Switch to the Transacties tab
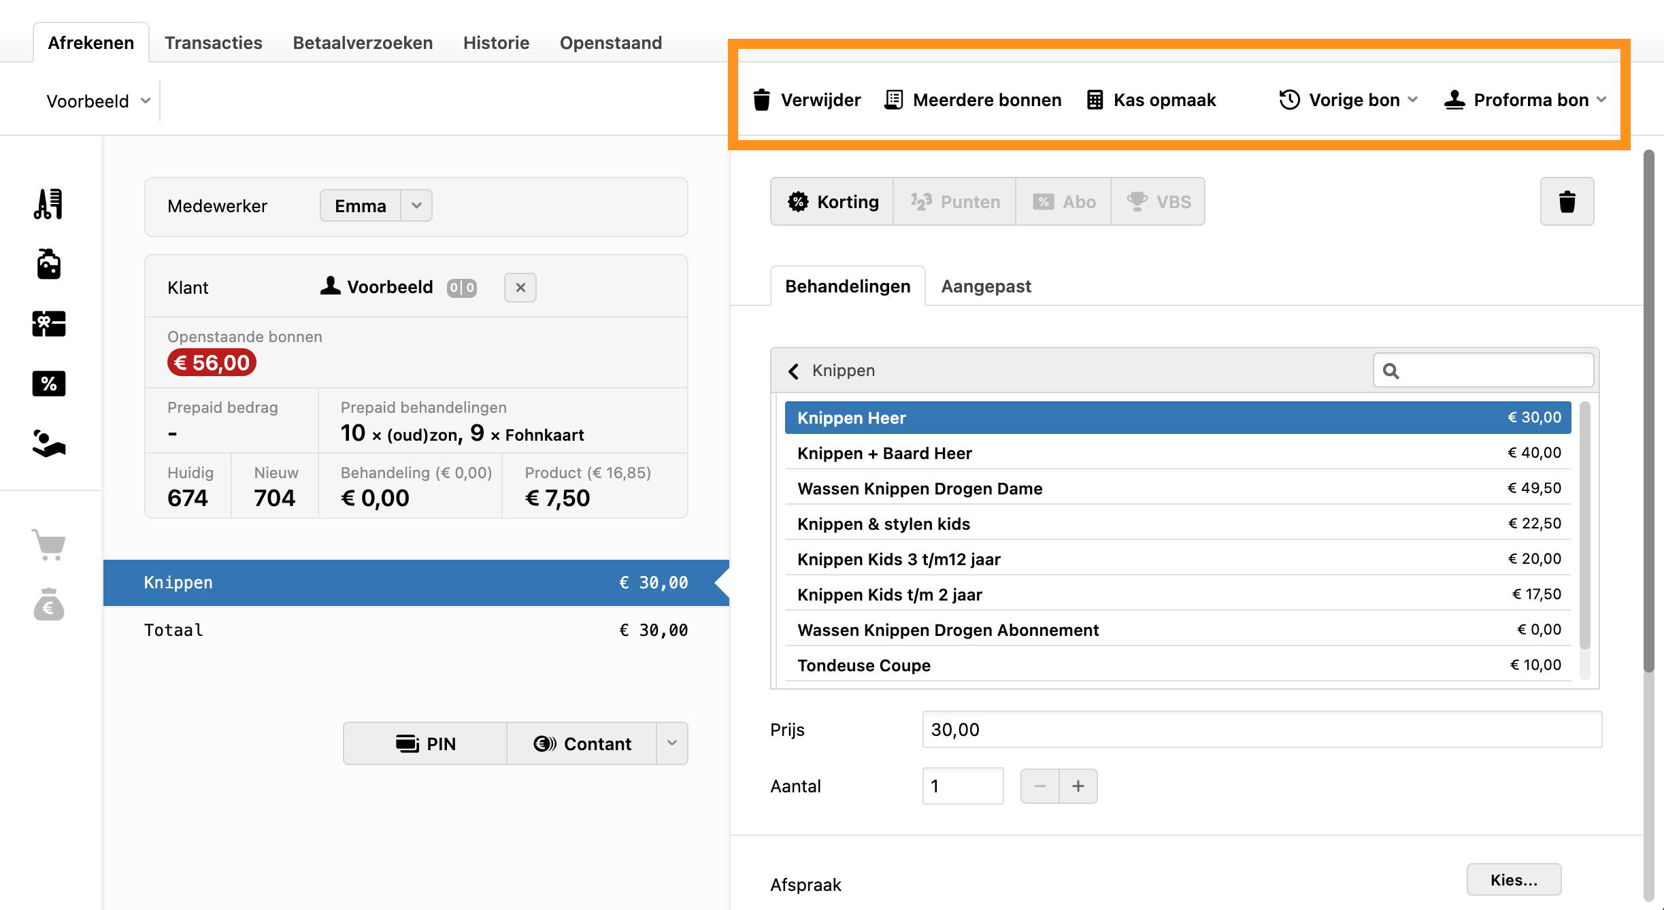The width and height of the screenshot is (1664, 910). (x=213, y=43)
